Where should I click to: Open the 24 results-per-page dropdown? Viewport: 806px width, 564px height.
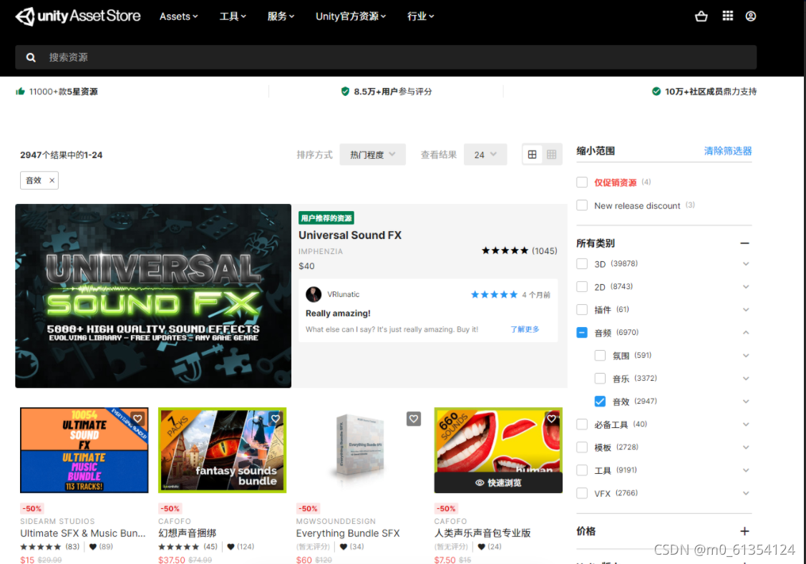485,155
